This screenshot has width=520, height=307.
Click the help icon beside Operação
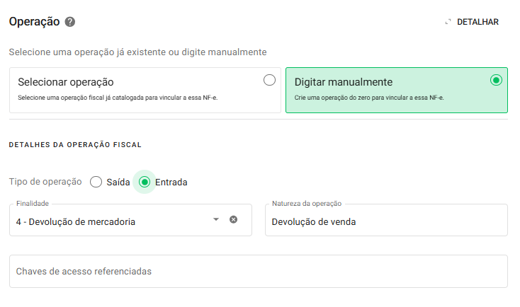click(x=70, y=22)
